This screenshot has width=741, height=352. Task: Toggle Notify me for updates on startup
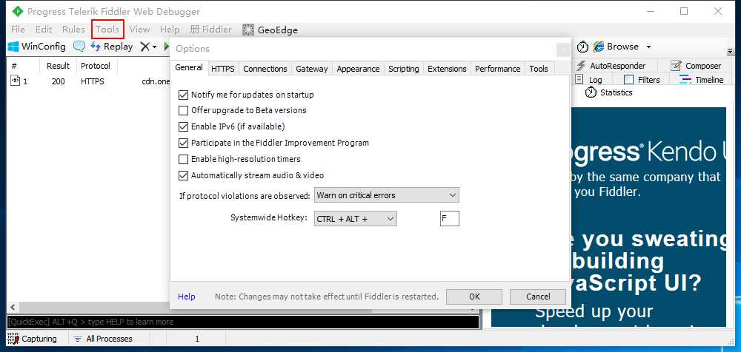click(183, 95)
